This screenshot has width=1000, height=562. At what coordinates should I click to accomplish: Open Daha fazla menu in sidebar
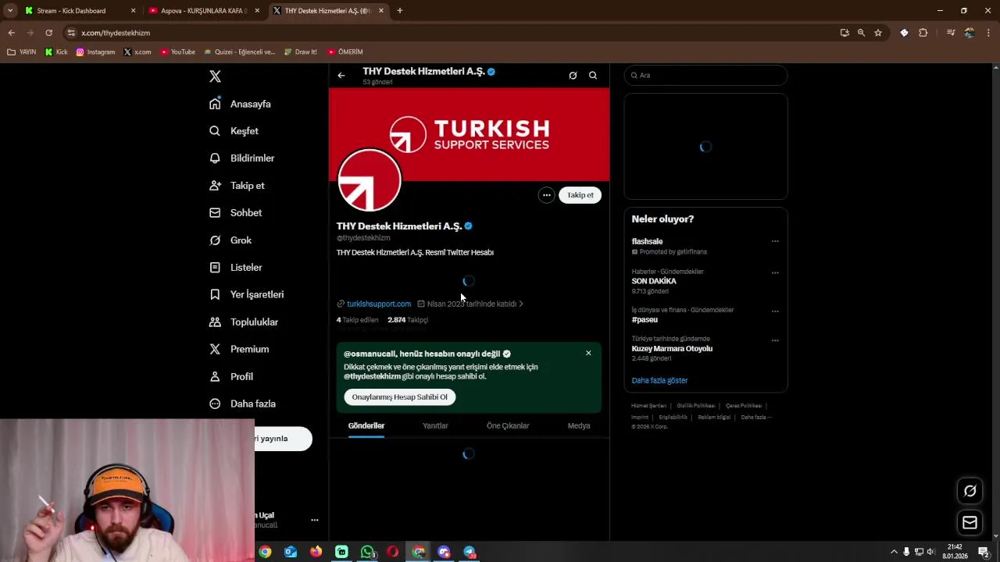[x=241, y=404]
